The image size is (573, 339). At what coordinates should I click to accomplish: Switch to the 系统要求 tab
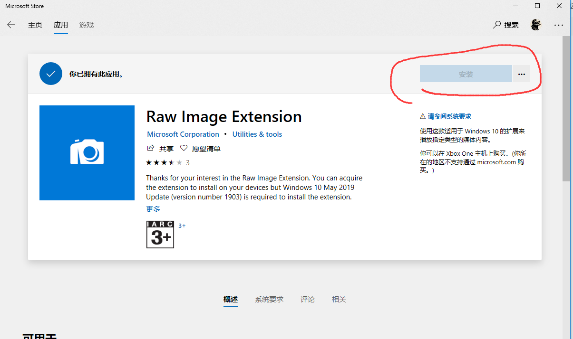(x=269, y=299)
